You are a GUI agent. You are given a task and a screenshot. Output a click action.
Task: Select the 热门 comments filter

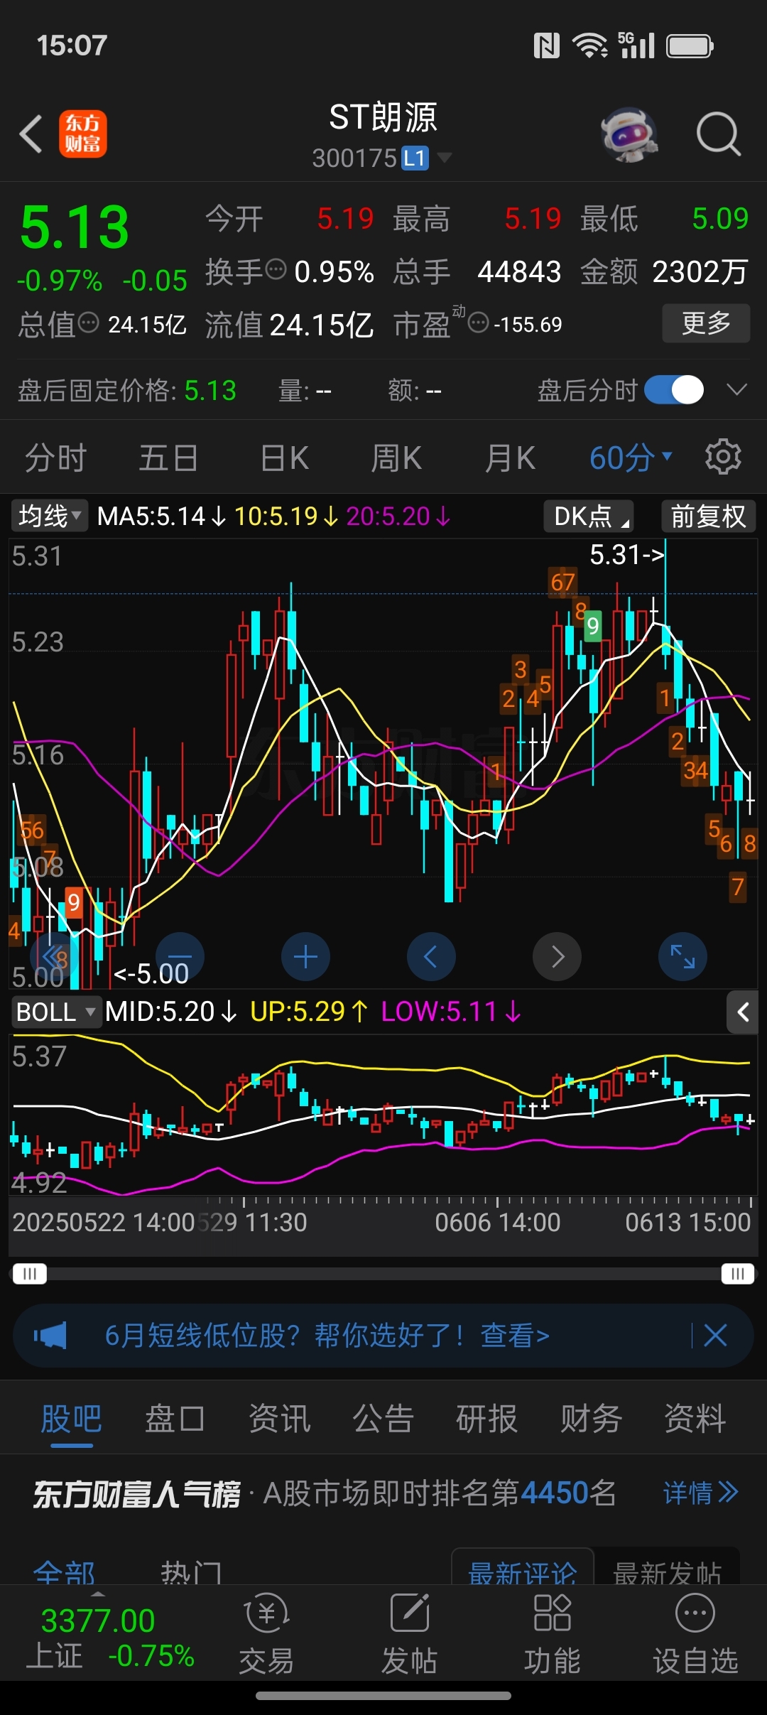click(x=192, y=1573)
